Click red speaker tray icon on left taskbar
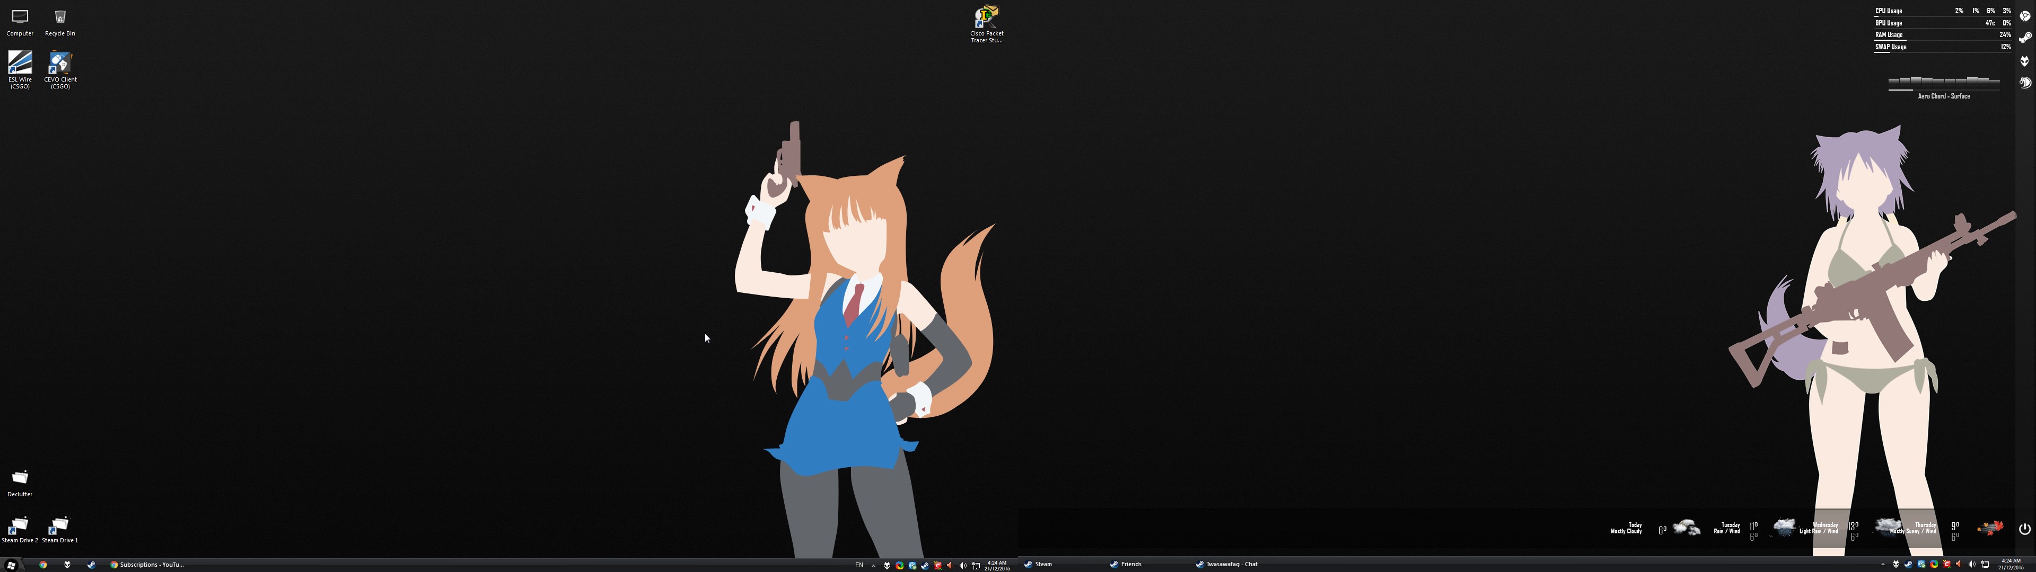 [x=950, y=565]
